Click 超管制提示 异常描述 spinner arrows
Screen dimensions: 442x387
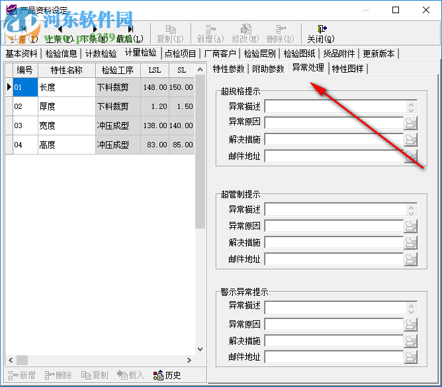(412, 210)
